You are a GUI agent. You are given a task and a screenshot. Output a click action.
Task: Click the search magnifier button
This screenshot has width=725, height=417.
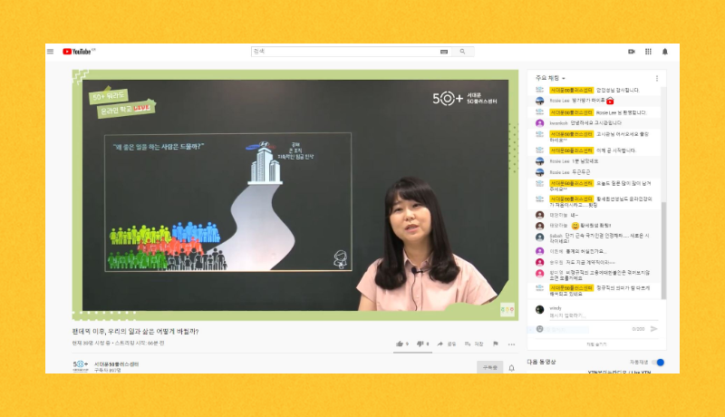click(462, 52)
